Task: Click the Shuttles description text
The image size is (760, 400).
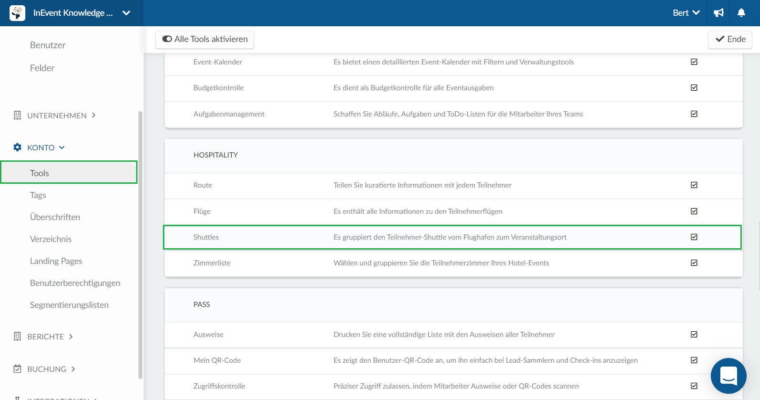Action: pyautogui.click(x=450, y=237)
